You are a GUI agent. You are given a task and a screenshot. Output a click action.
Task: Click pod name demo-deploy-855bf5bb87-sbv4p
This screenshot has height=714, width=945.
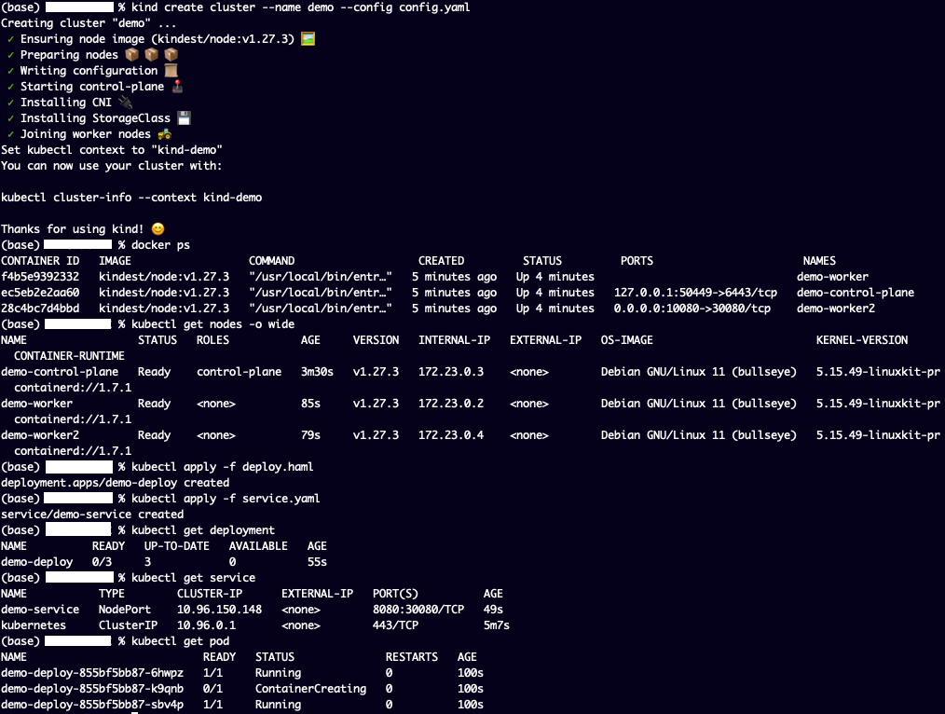point(92,705)
